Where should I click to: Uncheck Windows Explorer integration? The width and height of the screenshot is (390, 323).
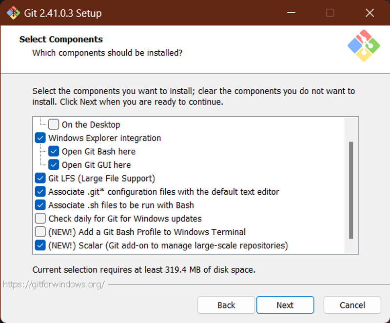(x=40, y=138)
